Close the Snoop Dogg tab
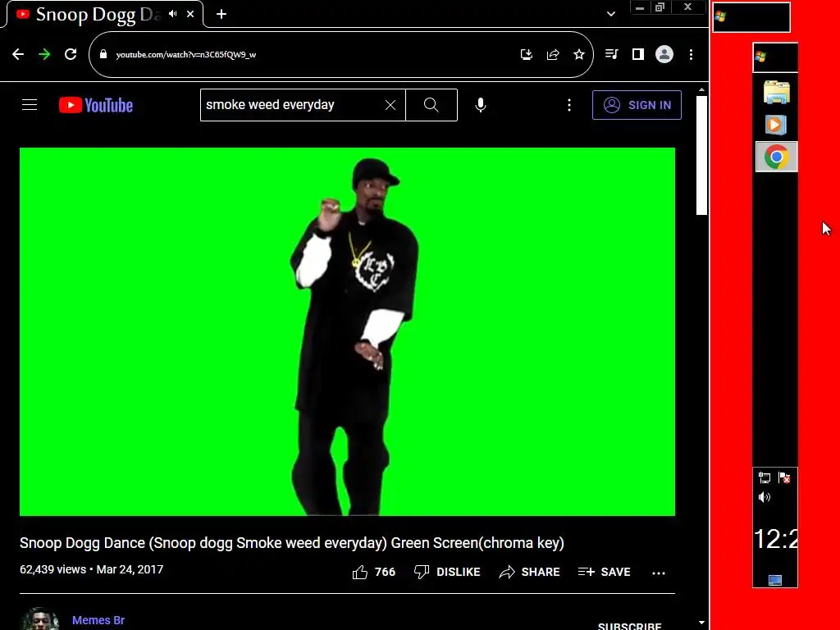The height and width of the screenshot is (630, 840). [190, 14]
